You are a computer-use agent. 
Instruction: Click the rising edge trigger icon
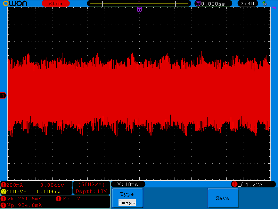[242, 185]
